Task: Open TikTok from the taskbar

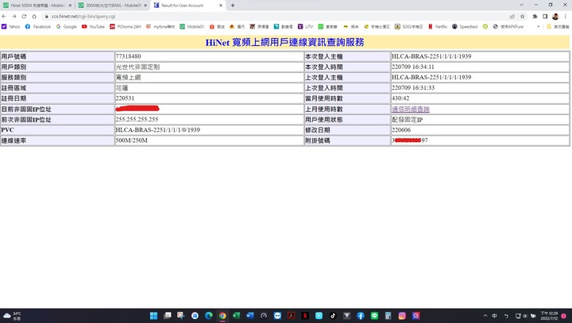Action: pyautogui.click(x=333, y=316)
